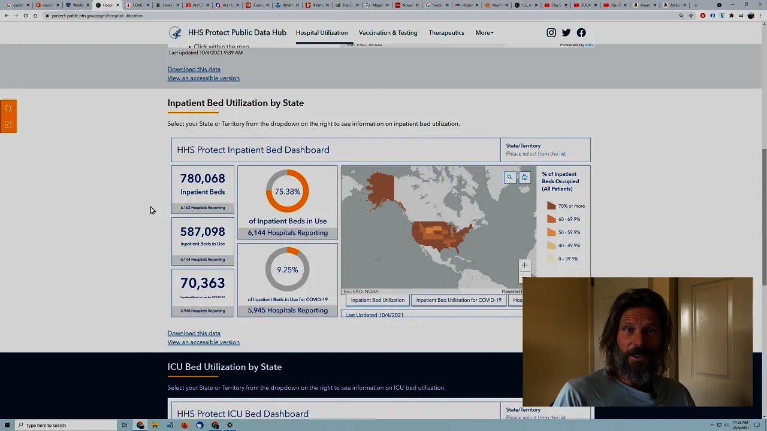Open the Windows Start menu
The image size is (767, 431).
tap(6, 425)
